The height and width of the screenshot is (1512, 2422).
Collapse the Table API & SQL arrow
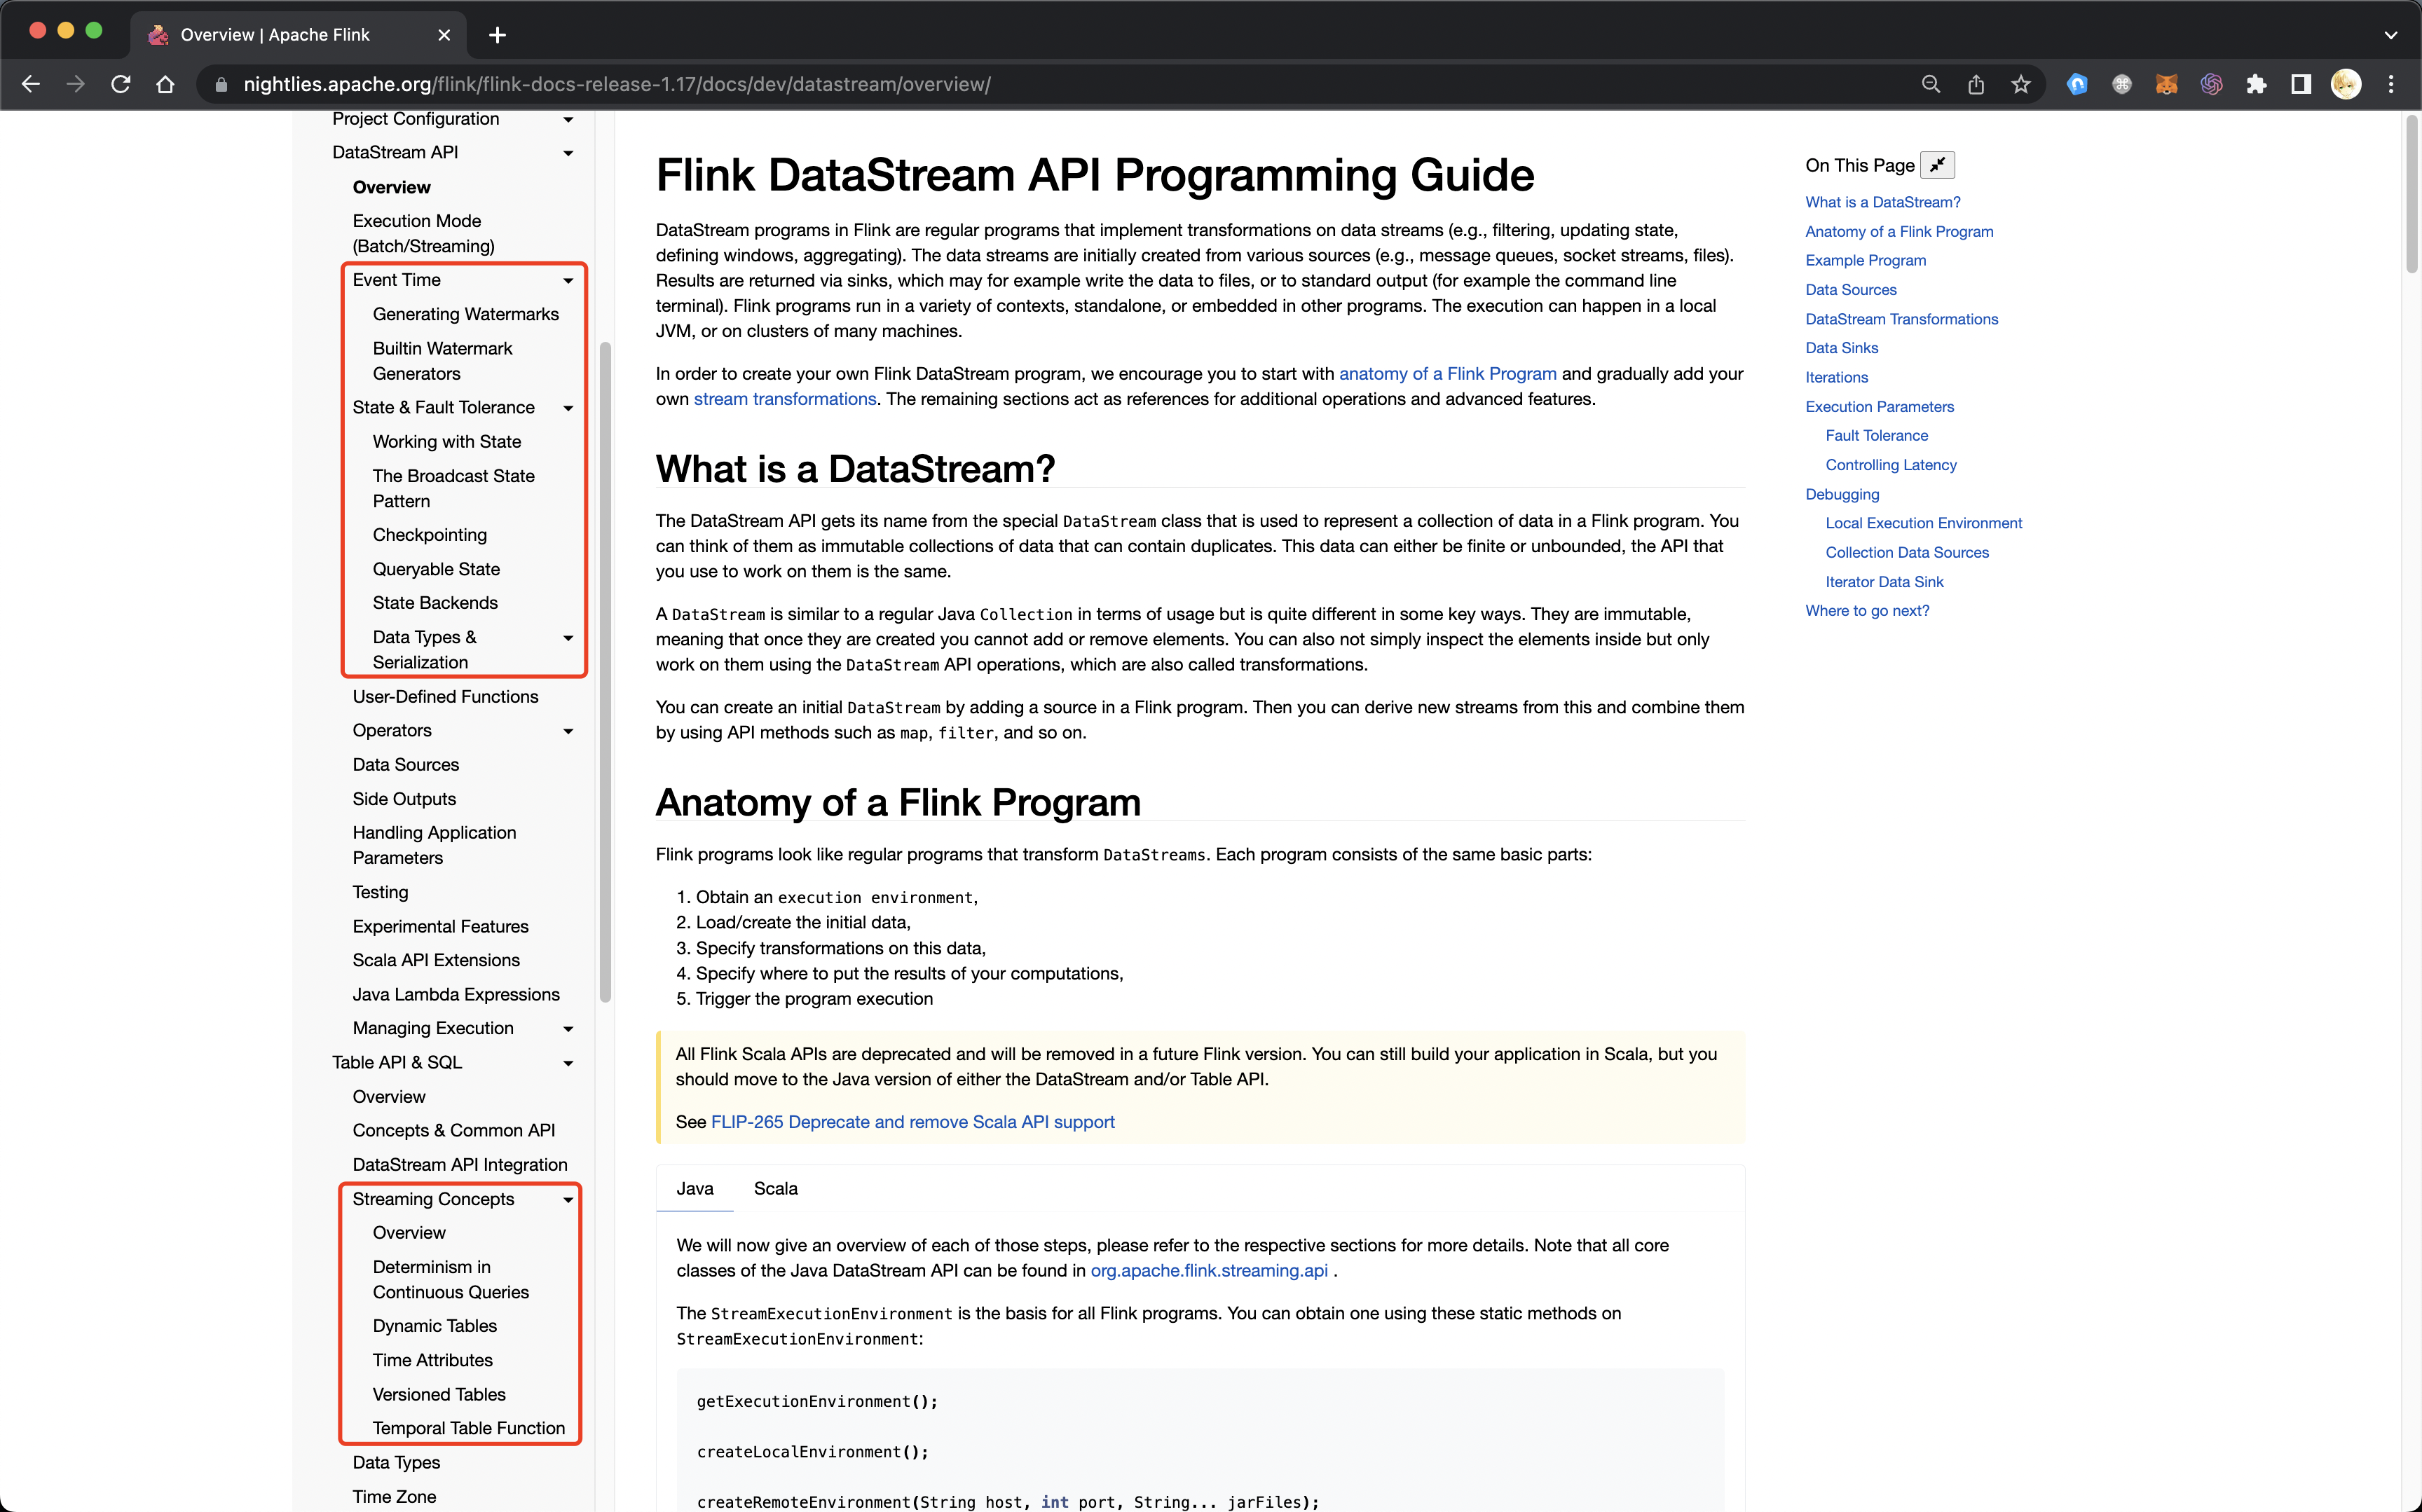(x=568, y=1063)
